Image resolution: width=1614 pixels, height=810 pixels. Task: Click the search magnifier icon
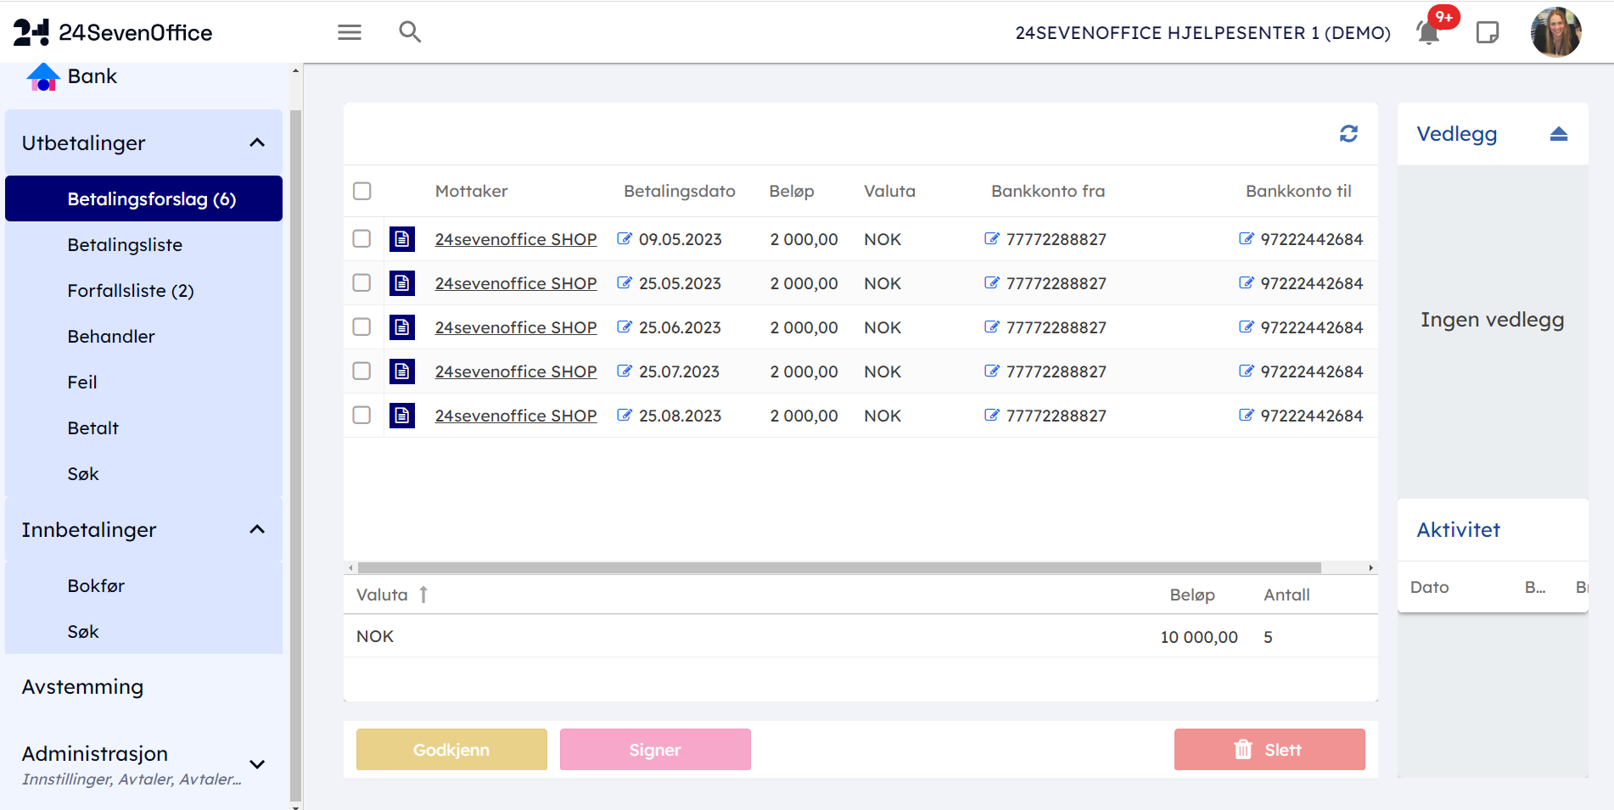[410, 32]
